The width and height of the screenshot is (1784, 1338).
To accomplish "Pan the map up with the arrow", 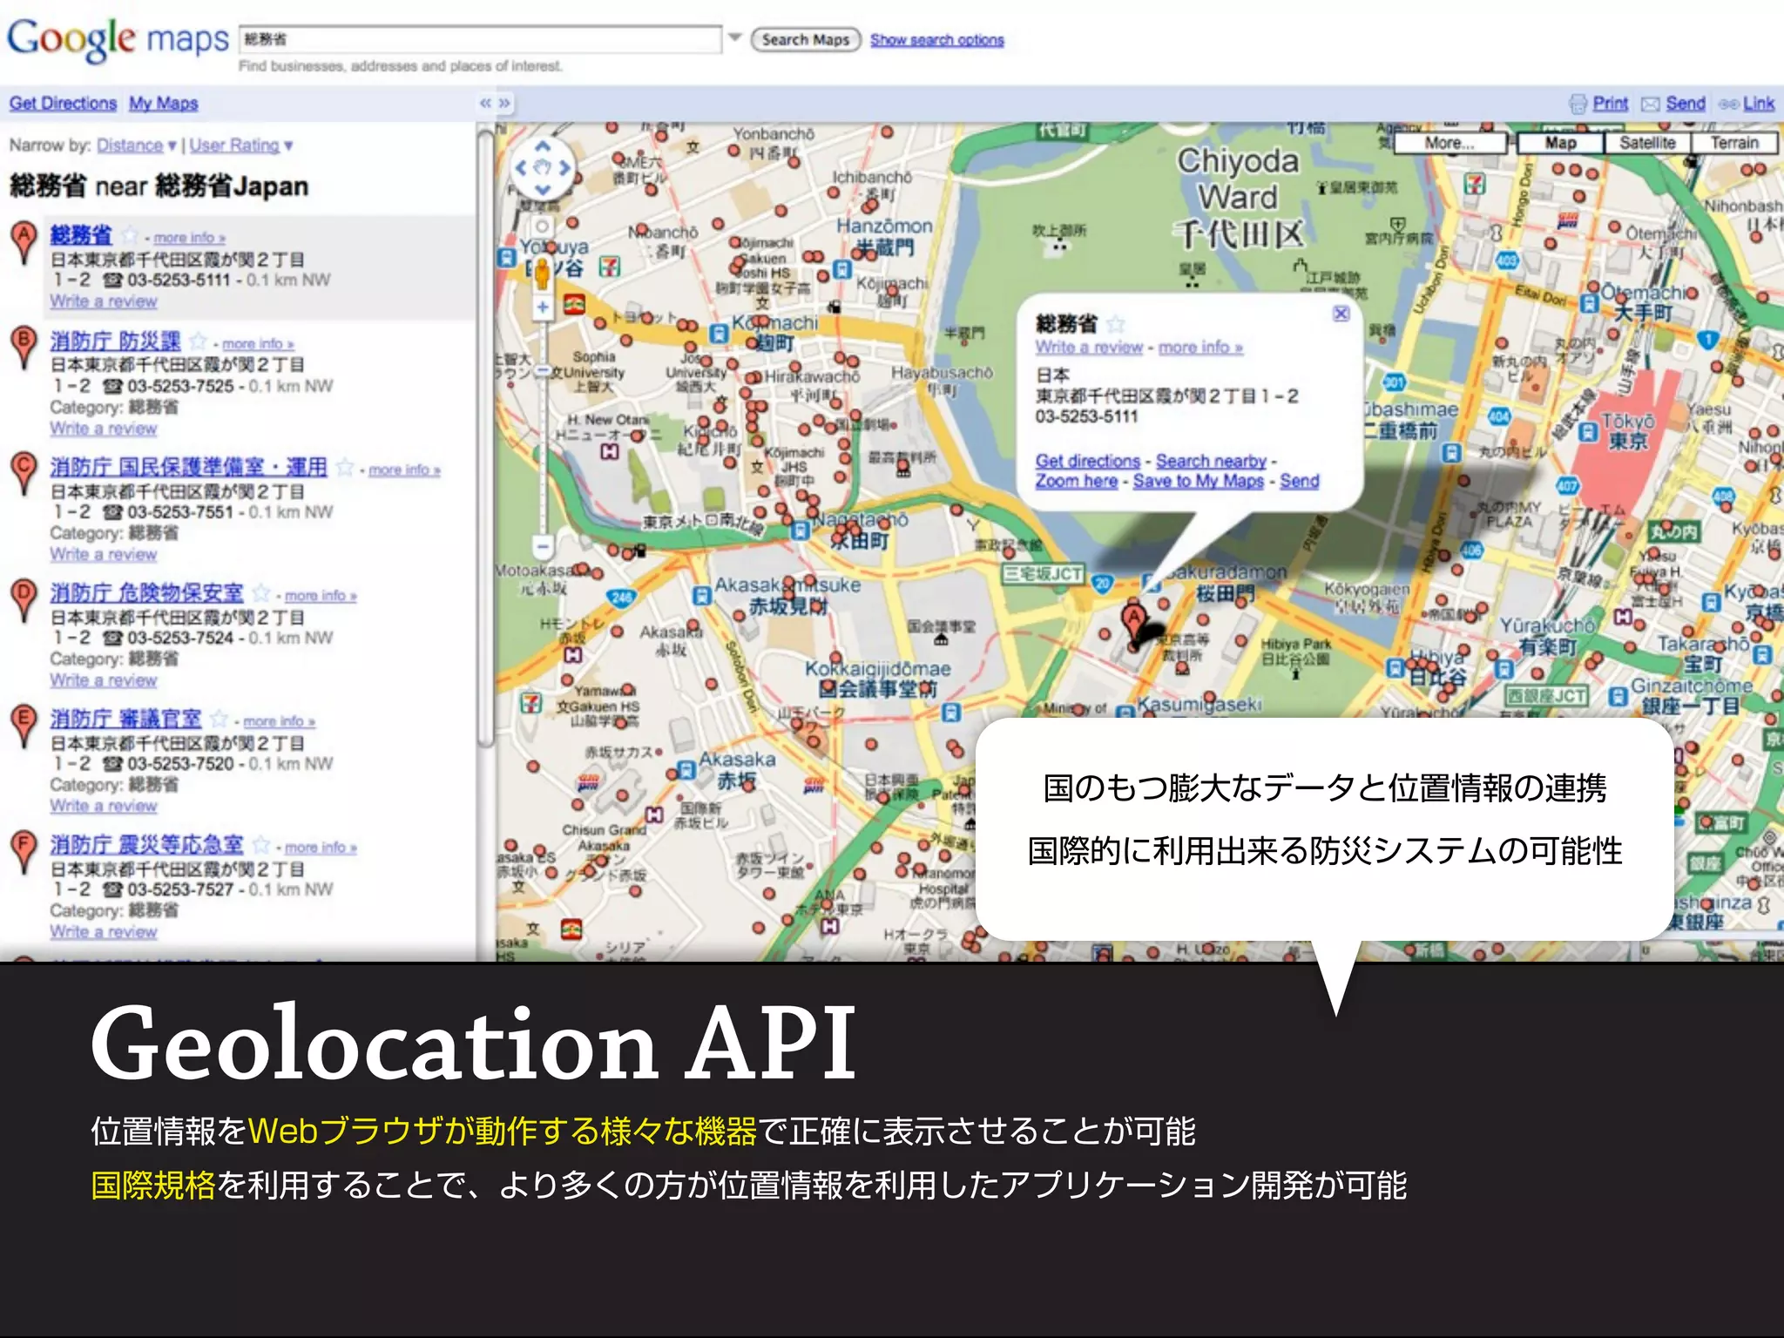I will (x=542, y=146).
